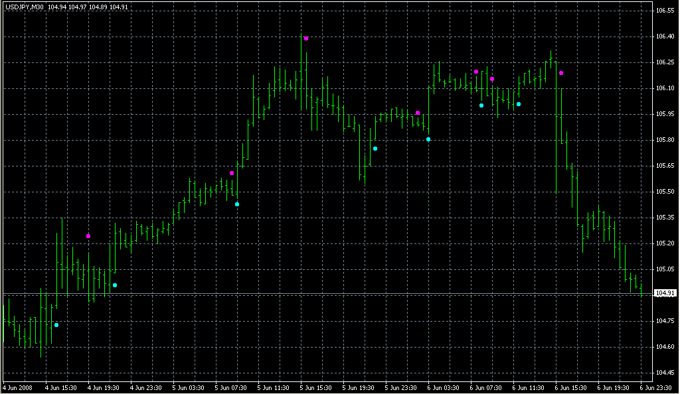This screenshot has height=394, width=680.
Task: Click the 5 Jun 11:30 time label
Action: point(272,387)
